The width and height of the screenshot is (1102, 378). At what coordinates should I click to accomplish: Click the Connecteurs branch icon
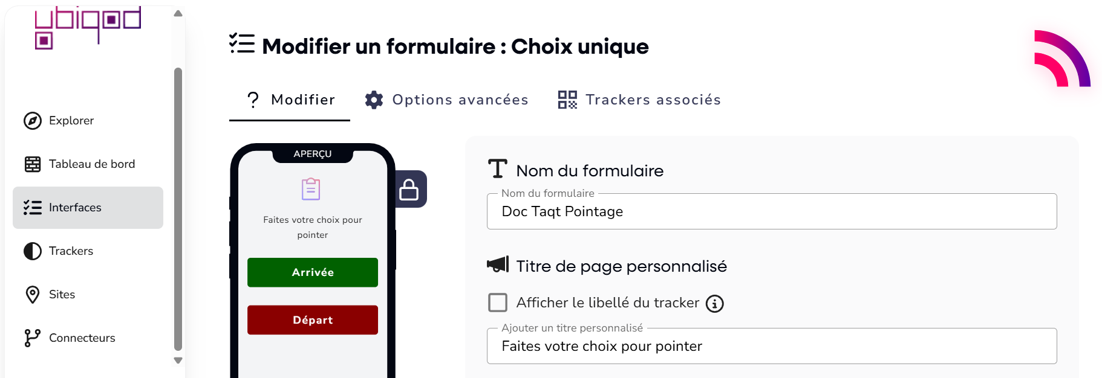[33, 338]
